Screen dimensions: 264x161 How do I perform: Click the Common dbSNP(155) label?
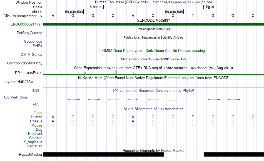24,63
